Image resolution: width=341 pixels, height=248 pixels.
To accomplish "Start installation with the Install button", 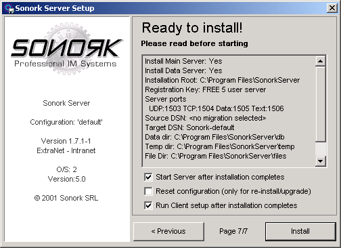I will [x=300, y=232].
